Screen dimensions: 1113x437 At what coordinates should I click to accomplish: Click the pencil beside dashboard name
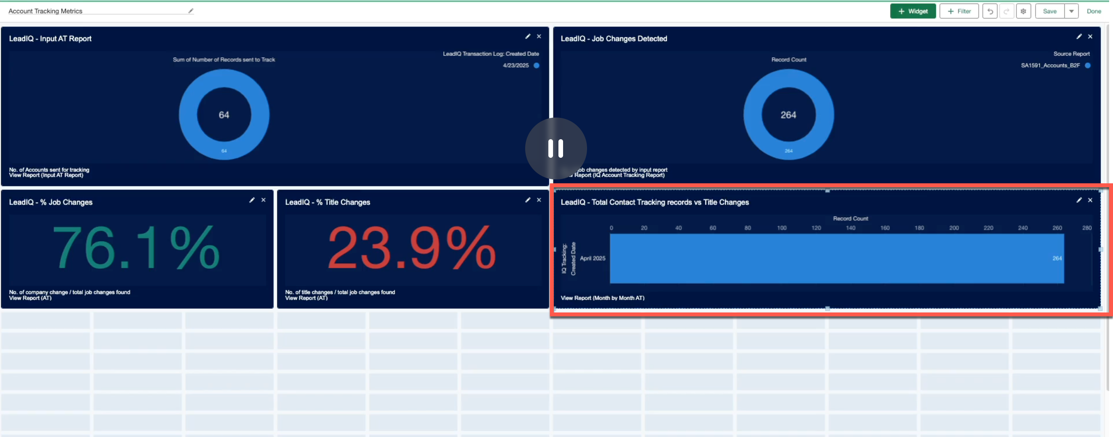click(191, 11)
